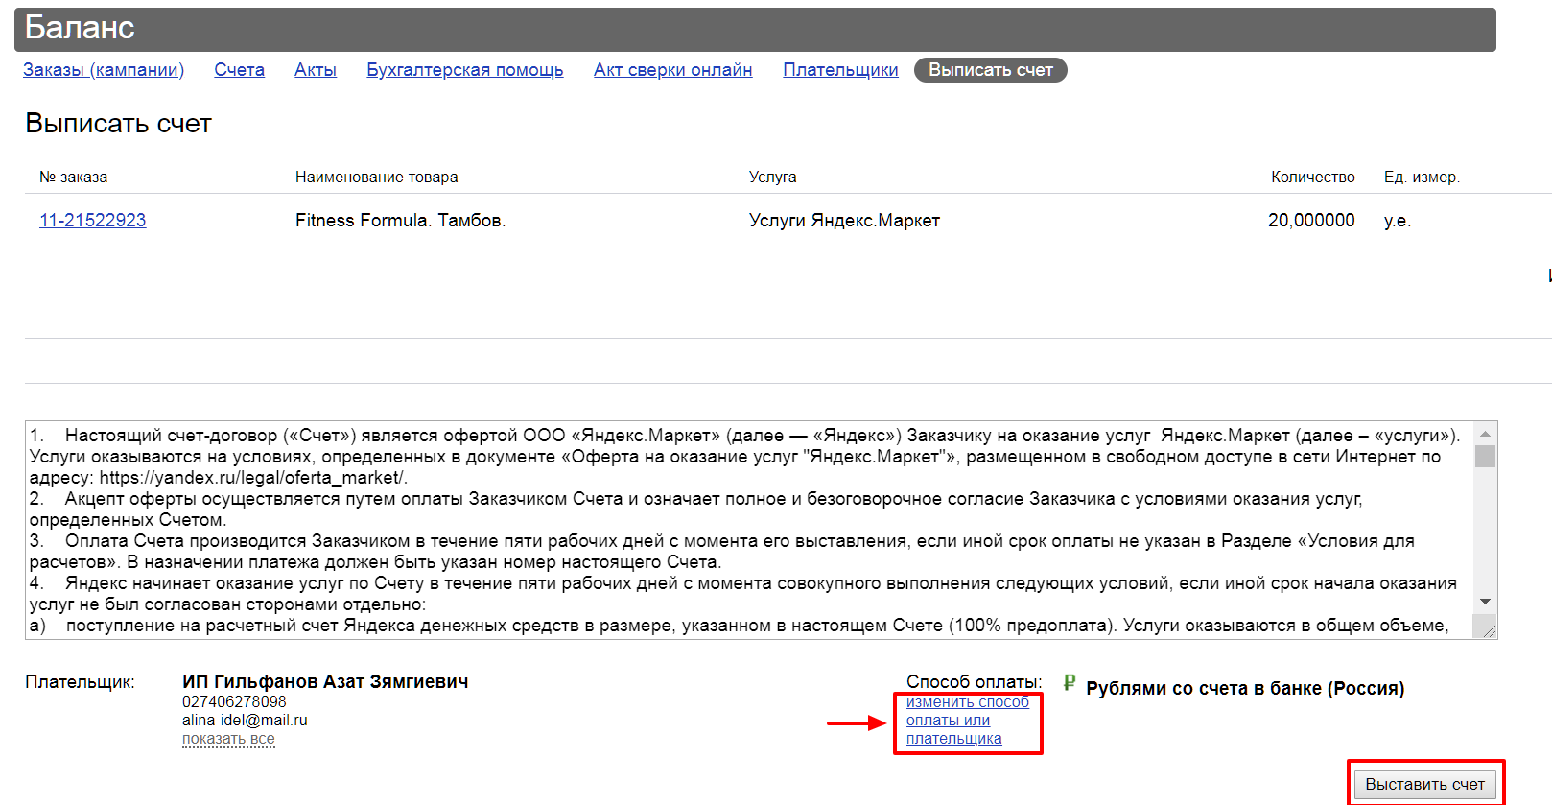Viewport: 1552px width, 805px height.
Task: Click the № заказа column header
Action: [73, 177]
